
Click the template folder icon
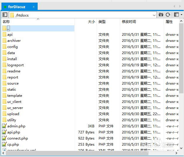click(4, 96)
